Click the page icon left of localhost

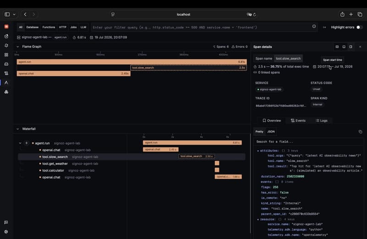click(x=113, y=14)
